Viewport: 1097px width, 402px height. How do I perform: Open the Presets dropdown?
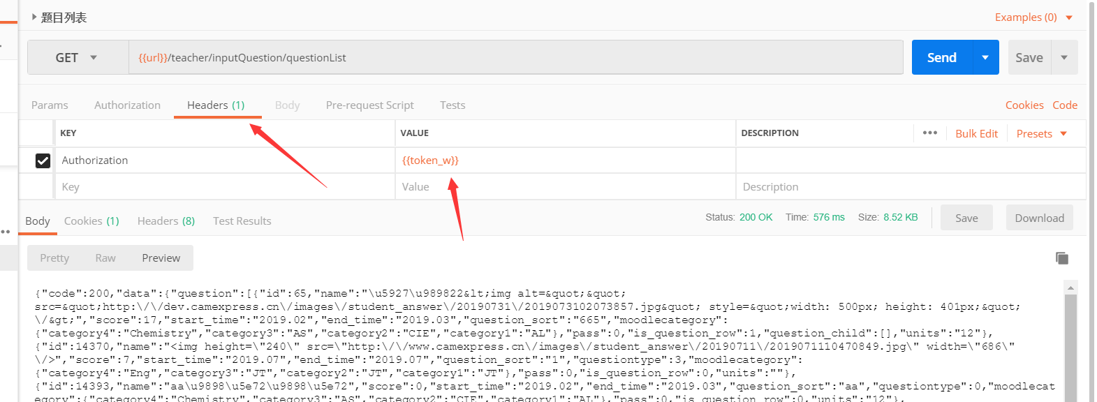point(1041,134)
